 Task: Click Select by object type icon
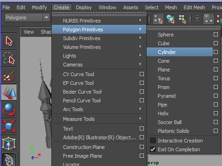click(x=170, y=19)
